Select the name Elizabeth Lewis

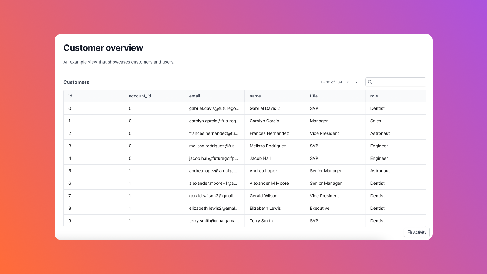point(265,208)
